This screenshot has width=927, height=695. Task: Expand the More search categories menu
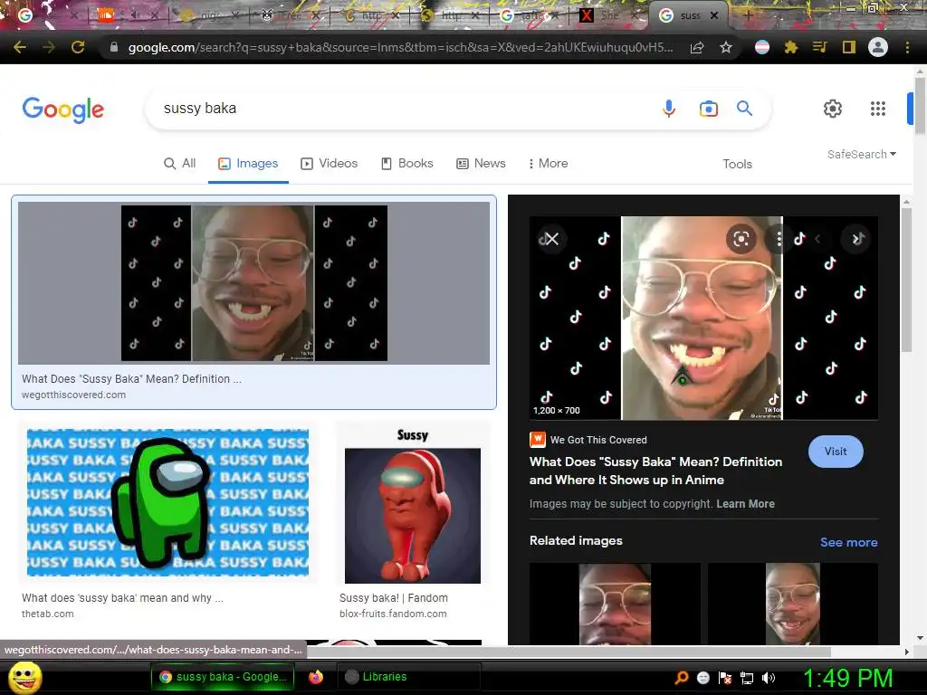pos(548,163)
